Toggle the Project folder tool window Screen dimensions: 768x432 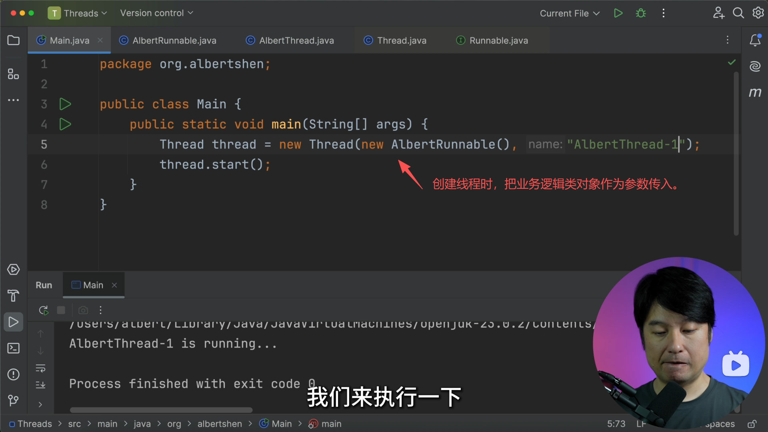(13, 40)
